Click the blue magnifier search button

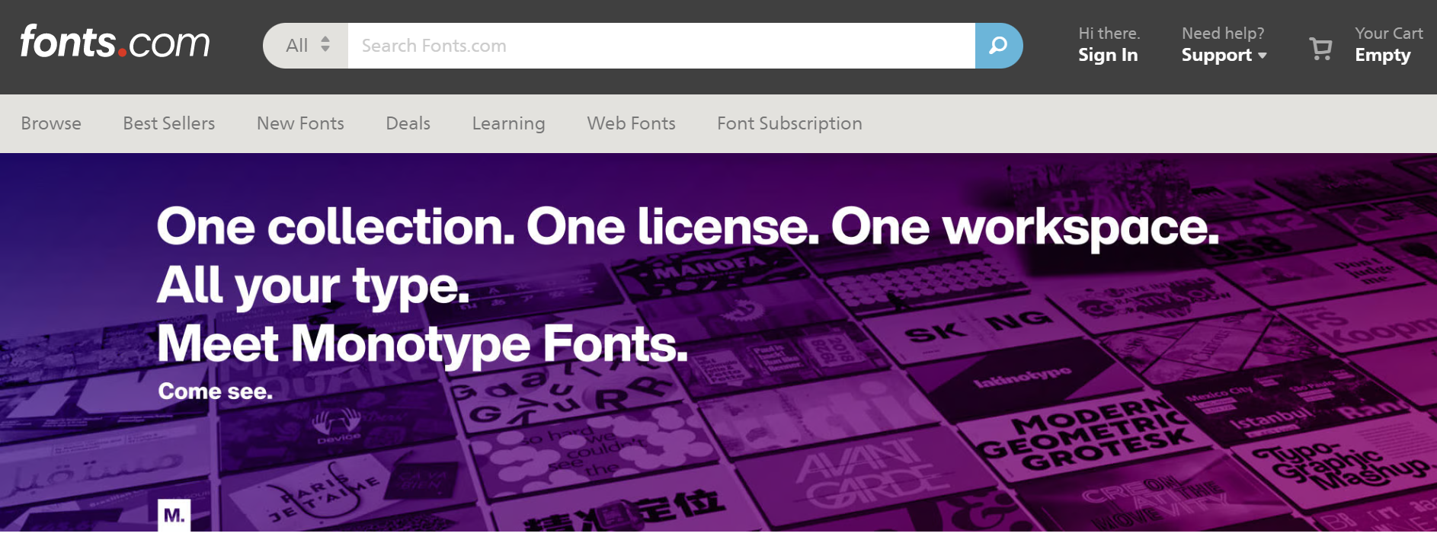click(998, 46)
